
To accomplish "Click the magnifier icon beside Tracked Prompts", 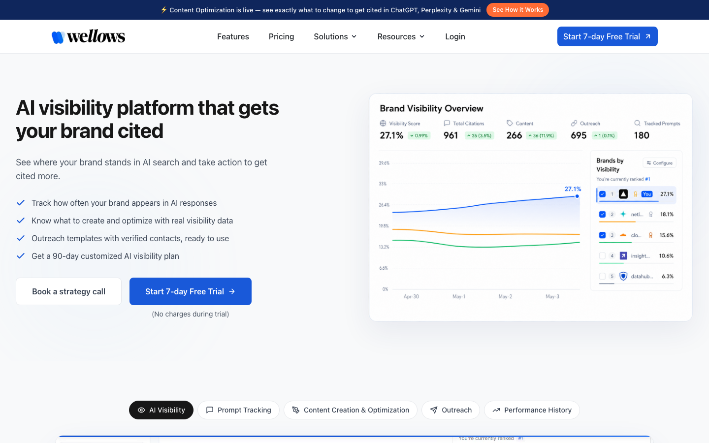I will pos(638,123).
